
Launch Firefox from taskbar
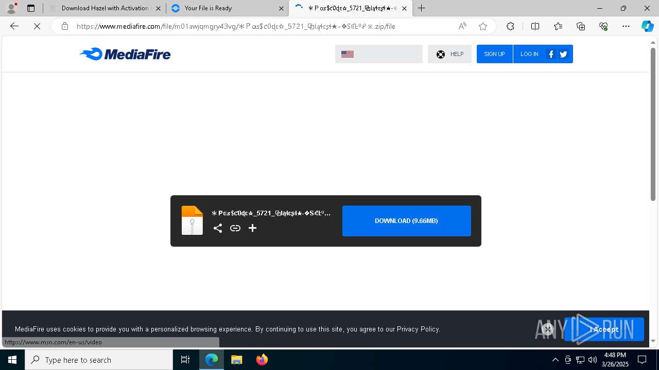coord(262,360)
